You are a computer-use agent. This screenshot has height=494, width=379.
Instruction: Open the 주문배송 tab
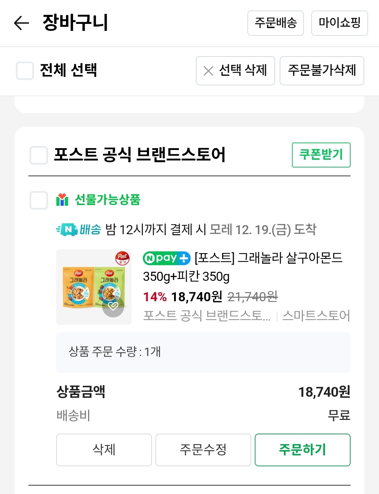[x=275, y=23]
